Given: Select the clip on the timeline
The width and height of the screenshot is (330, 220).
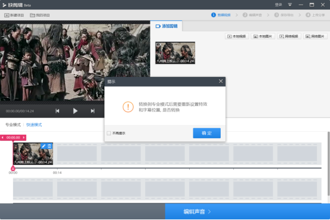Looking at the screenshot, I should tap(33, 154).
